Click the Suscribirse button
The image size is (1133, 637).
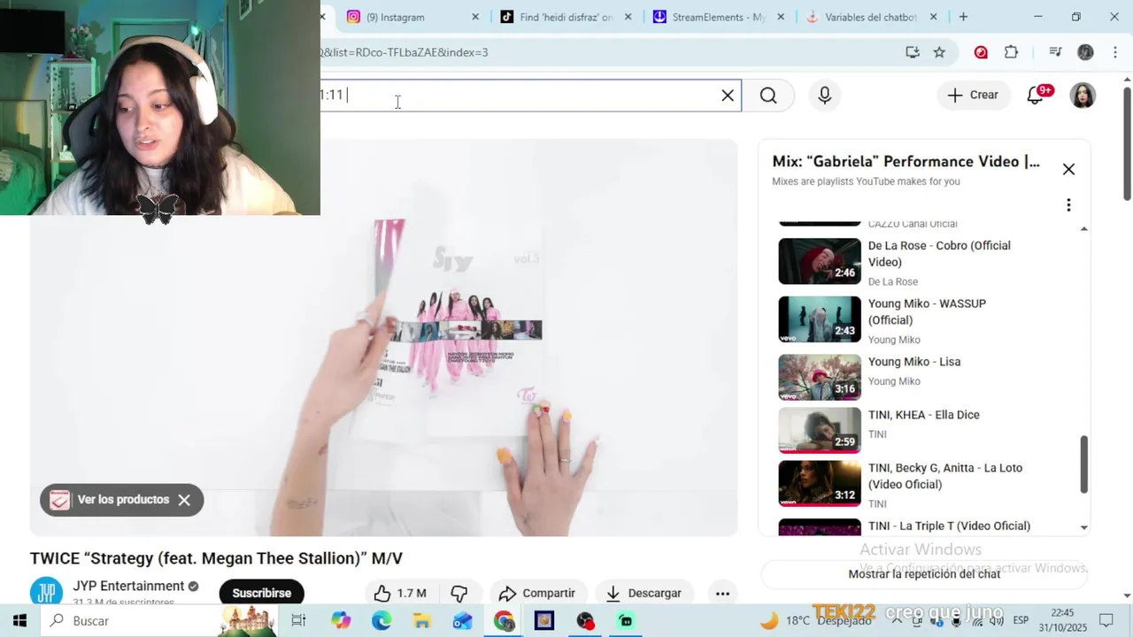coord(261,593)
